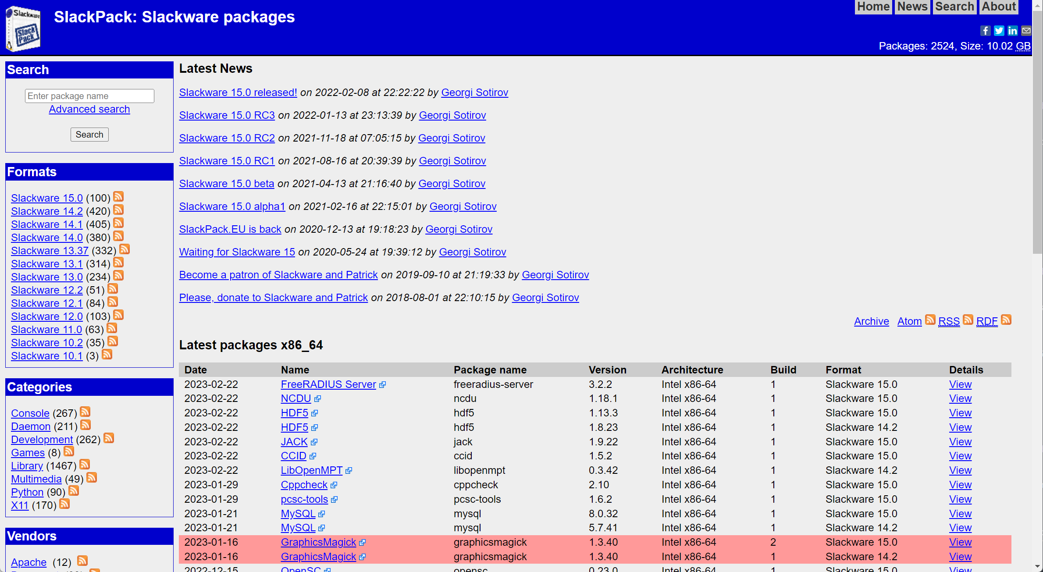Screen dimensions: 1043x572
Task: Open RSS feed icon for Slackware 14.2
Action: (118, 210)
